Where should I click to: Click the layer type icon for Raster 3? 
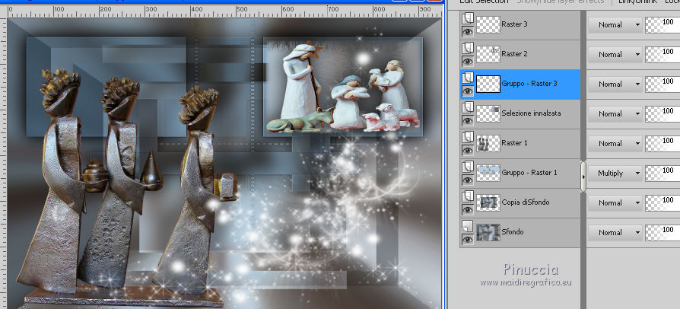468,18
